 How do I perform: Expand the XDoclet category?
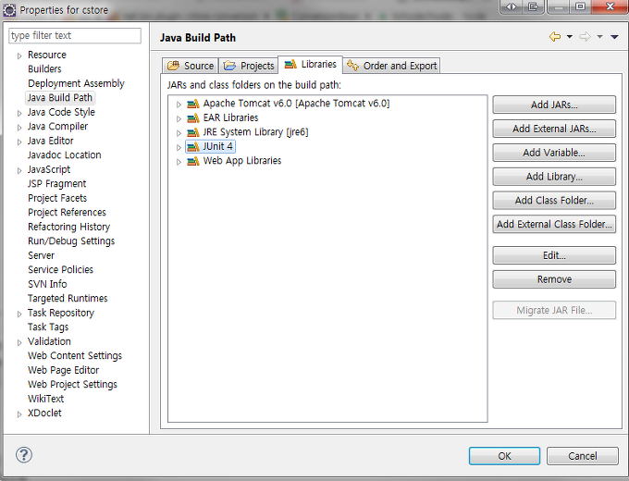(x=19, y=414)
